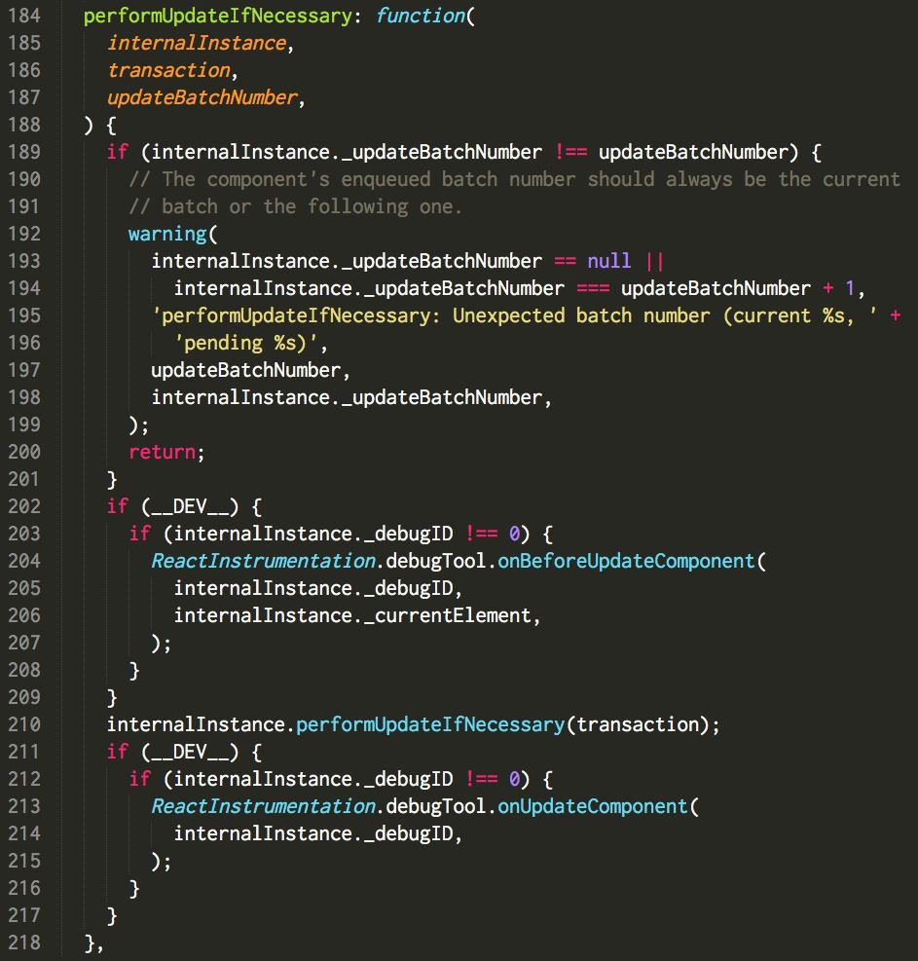The image size is (918, 961).
Task: Click the purple '0' on line 203
Action: (515, 534)
